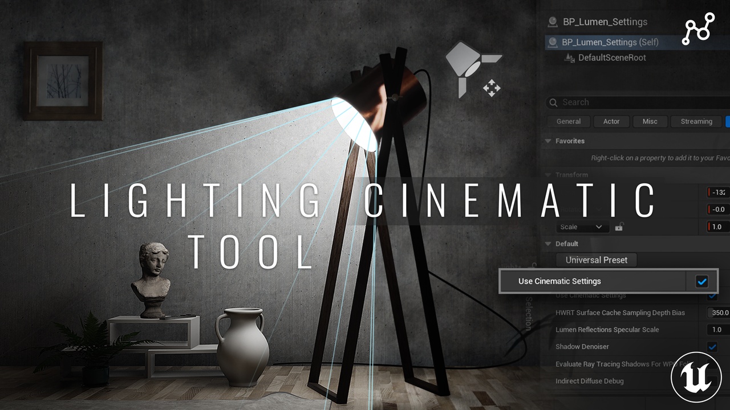This screenshot has width=730, height=410.
Task: Click inside the Search properties field
Action: 605,102
